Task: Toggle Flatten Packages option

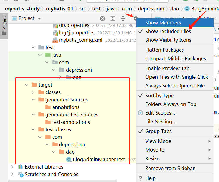Action: (175, 50)
